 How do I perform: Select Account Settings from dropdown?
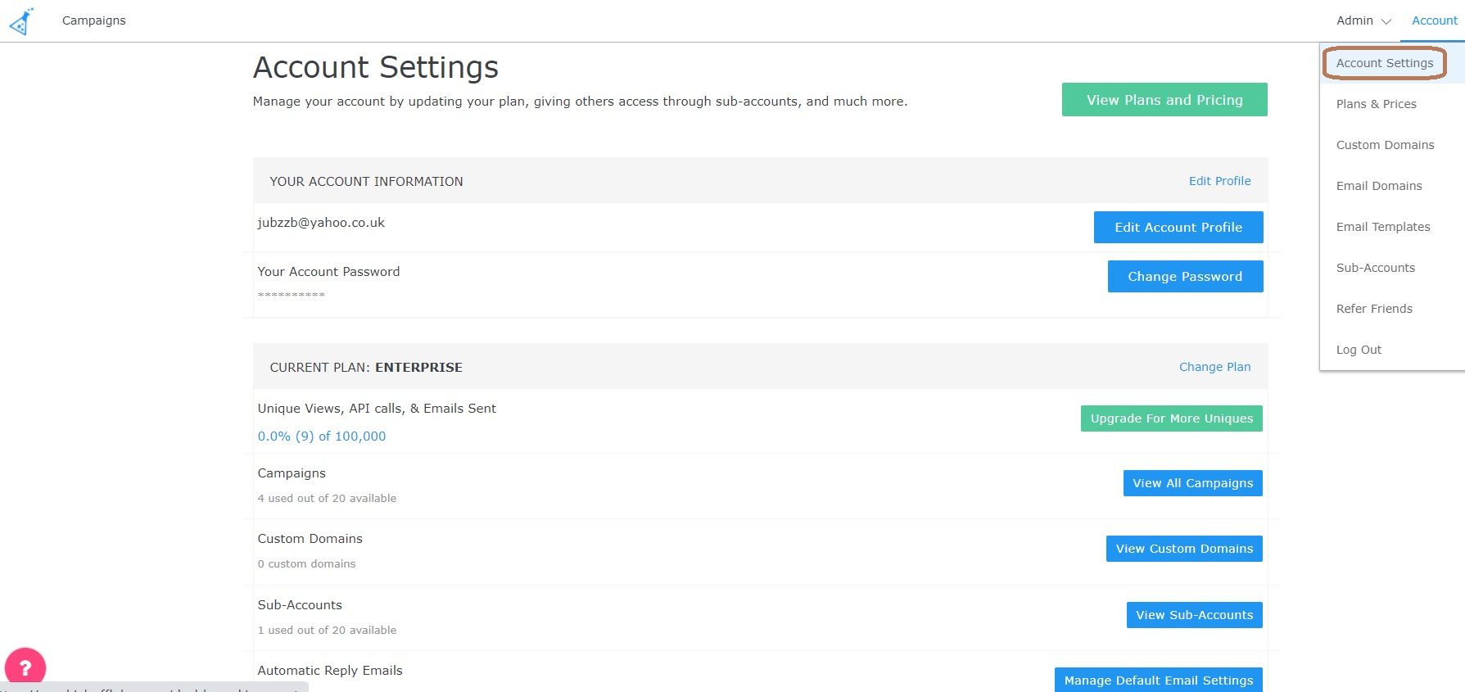point(1384,63)
